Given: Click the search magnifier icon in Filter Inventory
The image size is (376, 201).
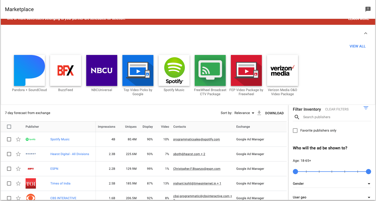Looking at the screenshot, I should coord(297,117).
